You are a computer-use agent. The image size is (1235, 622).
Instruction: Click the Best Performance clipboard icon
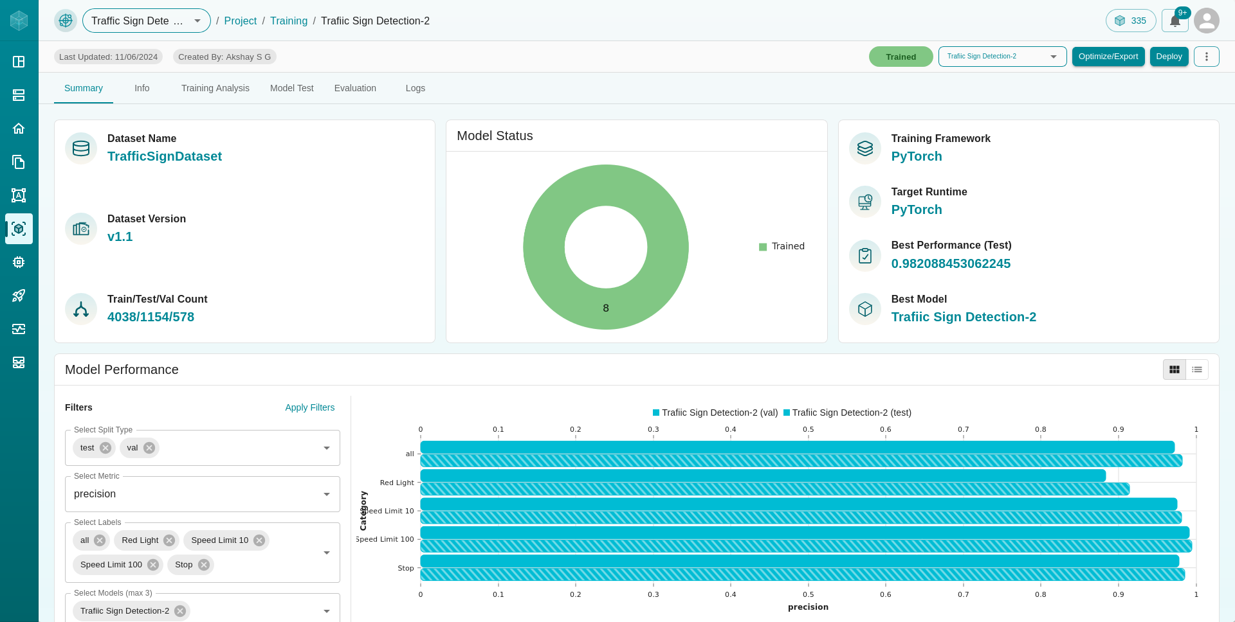[x=865, y=256]
